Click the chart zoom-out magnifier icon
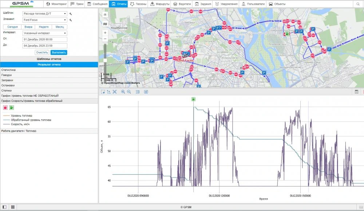The height and width of the screenshot is (211, 364). [129, 92]
